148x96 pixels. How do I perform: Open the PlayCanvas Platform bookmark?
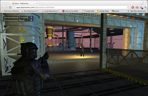click(x=10, y=11)
